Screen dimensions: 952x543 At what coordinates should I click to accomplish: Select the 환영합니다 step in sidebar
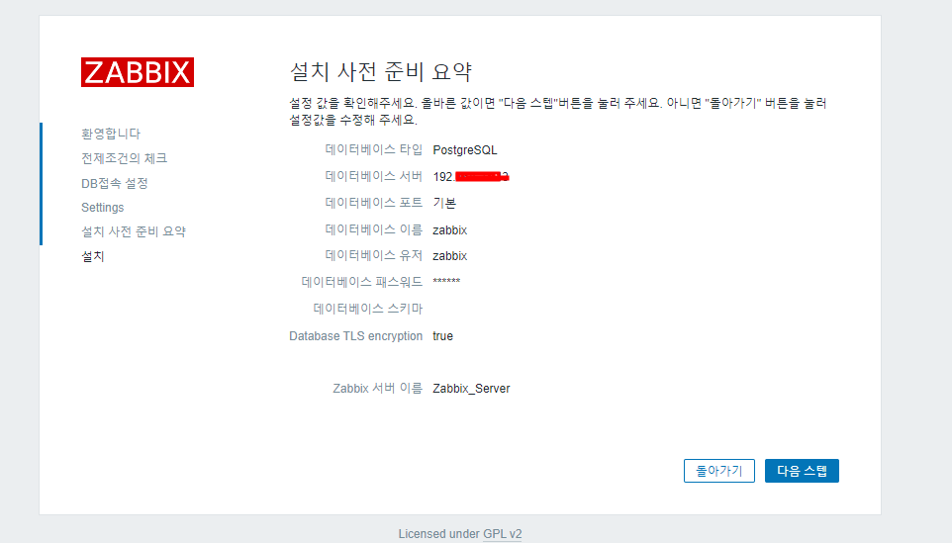coord(111,134)
